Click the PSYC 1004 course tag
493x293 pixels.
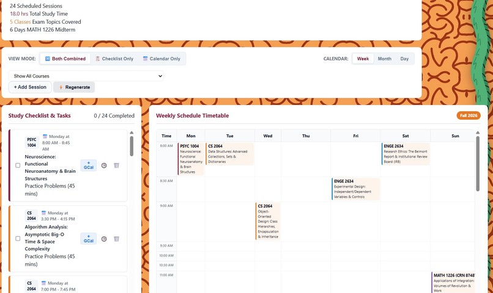coord(31,142)
